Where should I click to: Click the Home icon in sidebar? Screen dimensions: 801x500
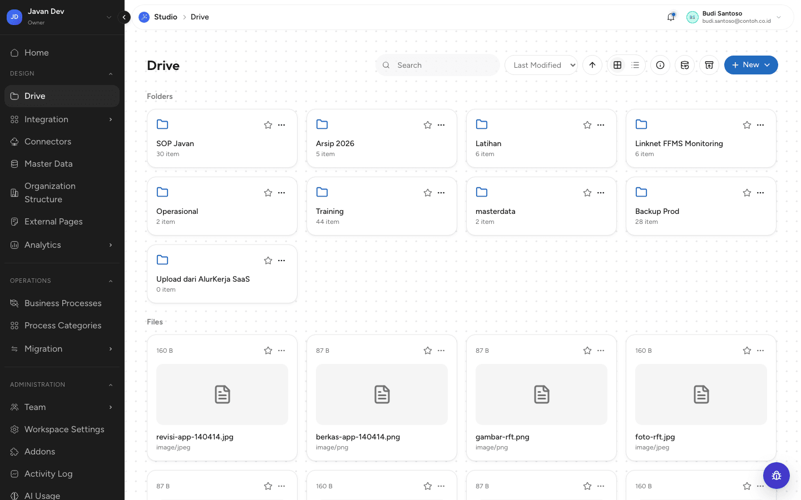(x=14, y=53)
